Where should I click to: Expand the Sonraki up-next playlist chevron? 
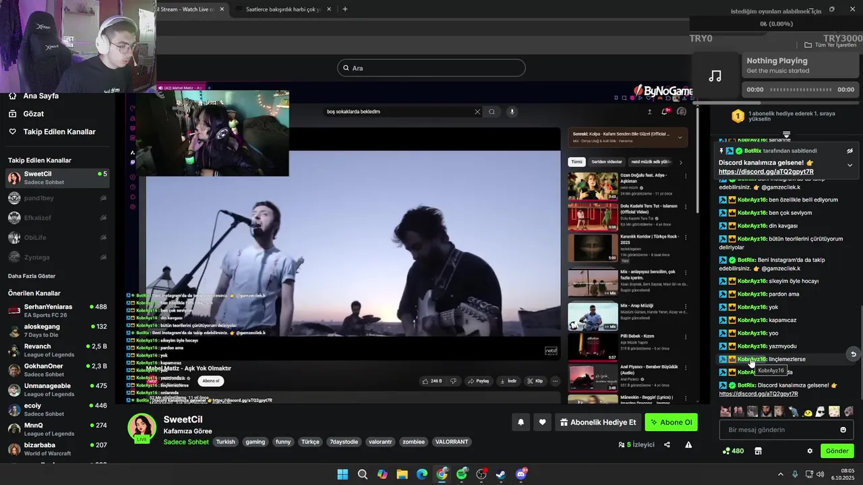click(x=680, y=137)
